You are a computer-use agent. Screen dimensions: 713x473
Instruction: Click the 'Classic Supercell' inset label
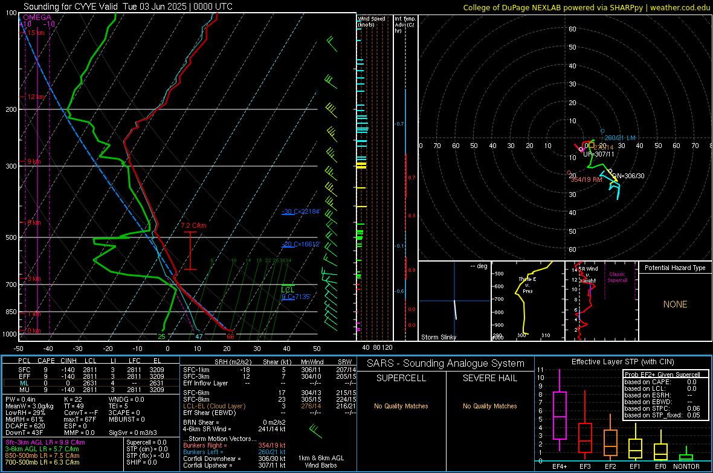(618, 277)
